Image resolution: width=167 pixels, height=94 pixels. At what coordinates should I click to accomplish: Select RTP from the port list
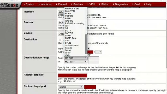[67, 26]
